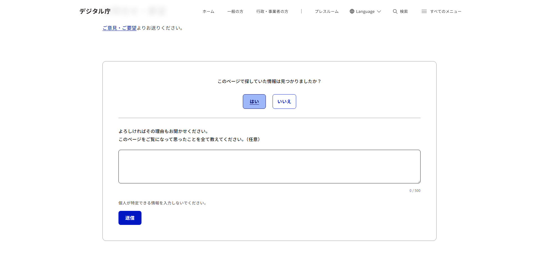Click the text よろしければその理由もお聞かせください。
Viewport: 539px width, 265px height.
coord(164,131)
